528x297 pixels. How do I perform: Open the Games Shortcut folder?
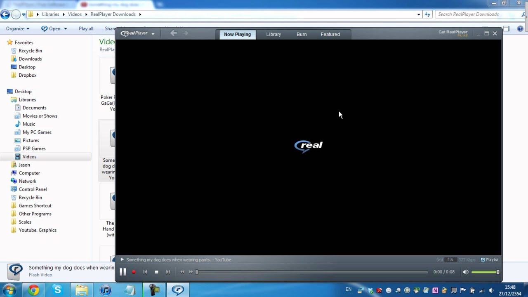tap(35, 205)
